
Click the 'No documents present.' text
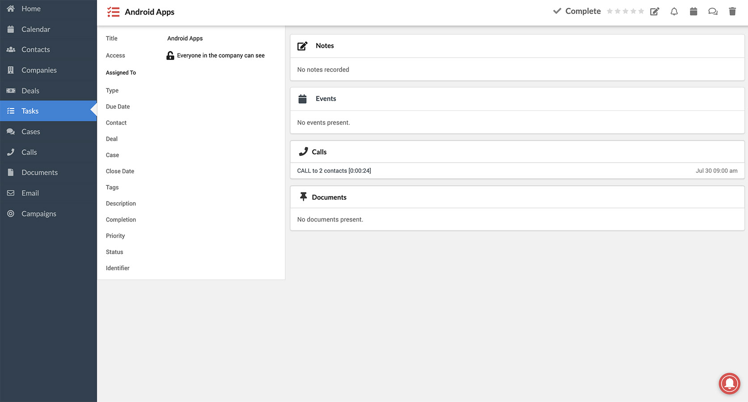coord(330,219)
